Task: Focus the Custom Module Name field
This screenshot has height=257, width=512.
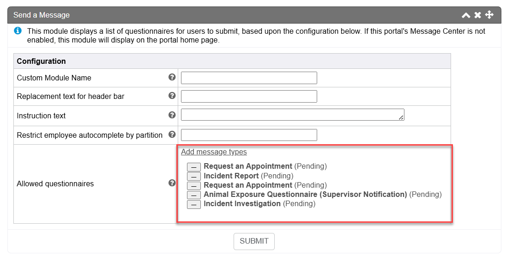Action: [x=249, y=78]
